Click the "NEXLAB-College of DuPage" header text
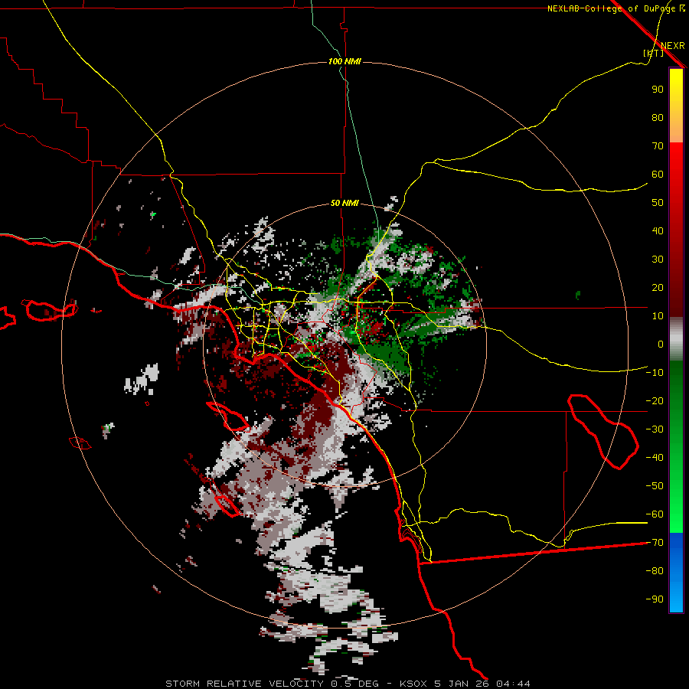This screenshot has height=689, width=689. [611, 8]
